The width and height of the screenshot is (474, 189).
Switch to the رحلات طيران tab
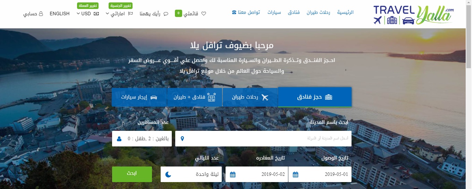click(x=250, y=97)
